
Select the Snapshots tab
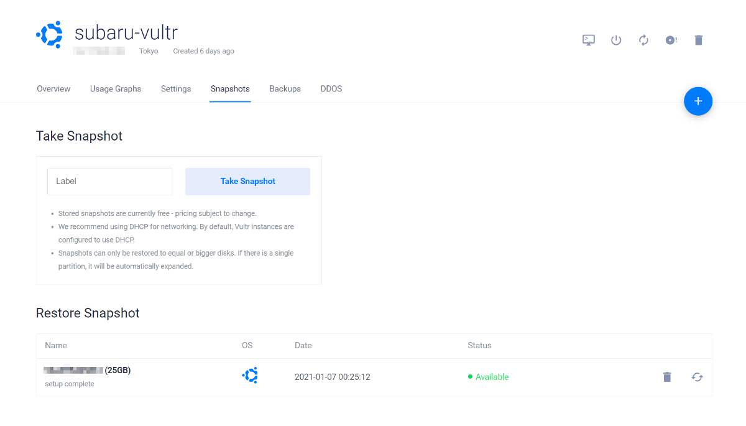(x=230, y=89)
